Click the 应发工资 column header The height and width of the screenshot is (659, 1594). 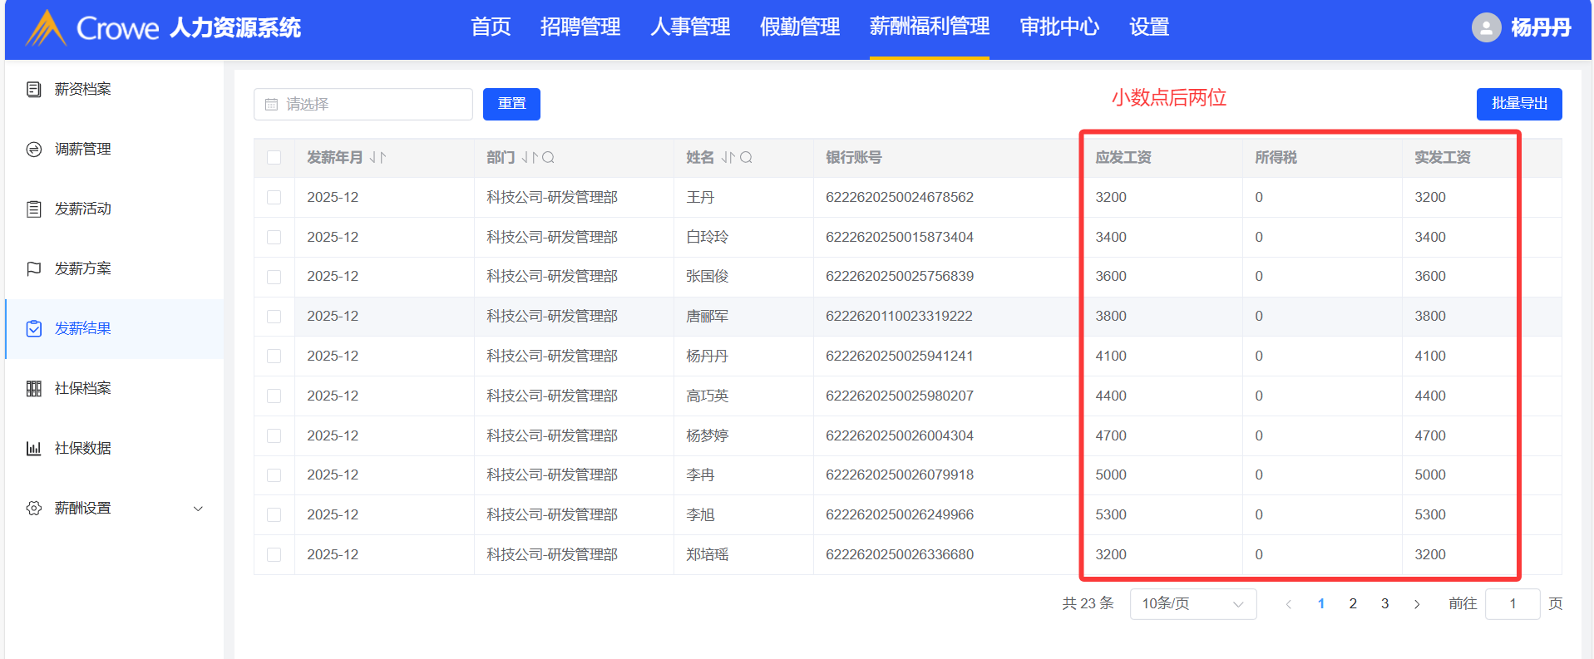(1123, 157)
